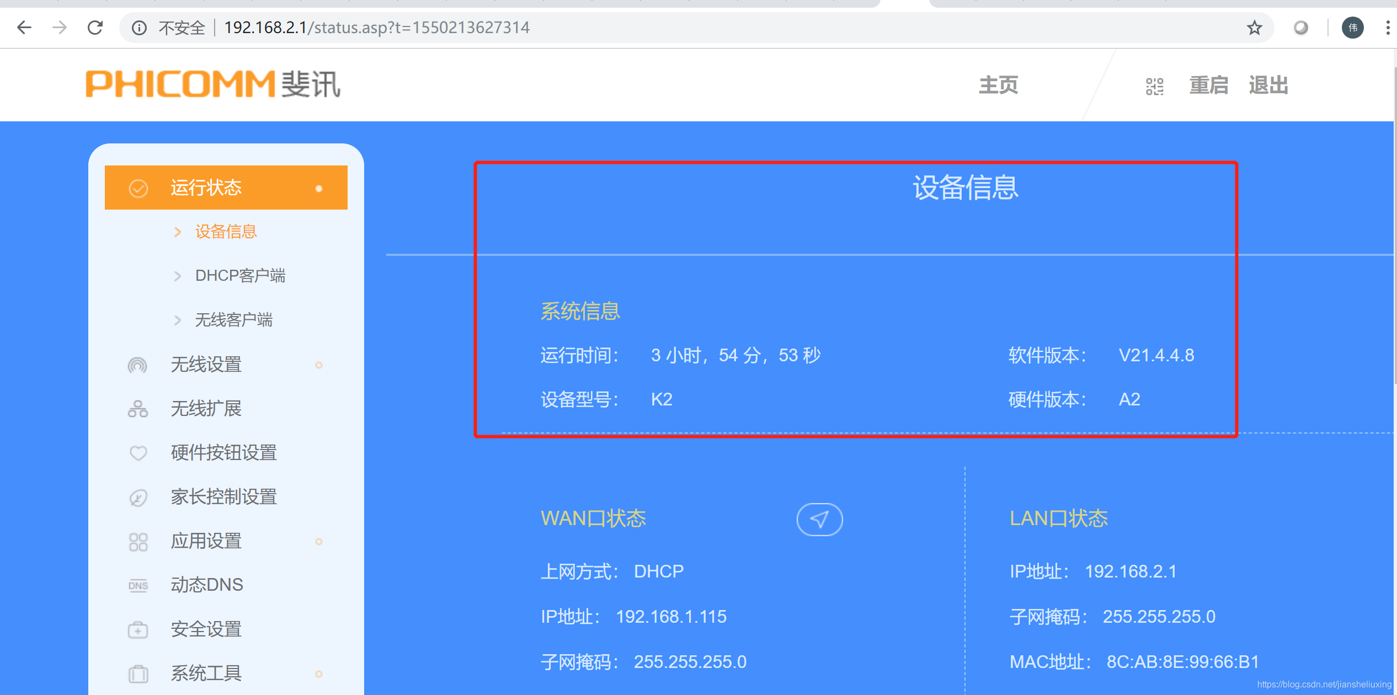
Task: Click 退出 to log out
Action: (x=1268, y=85)
